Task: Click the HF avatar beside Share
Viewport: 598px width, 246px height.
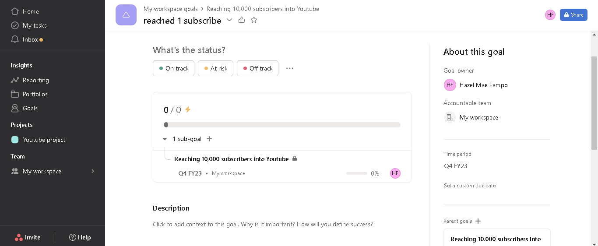Action: click(550, 15)
